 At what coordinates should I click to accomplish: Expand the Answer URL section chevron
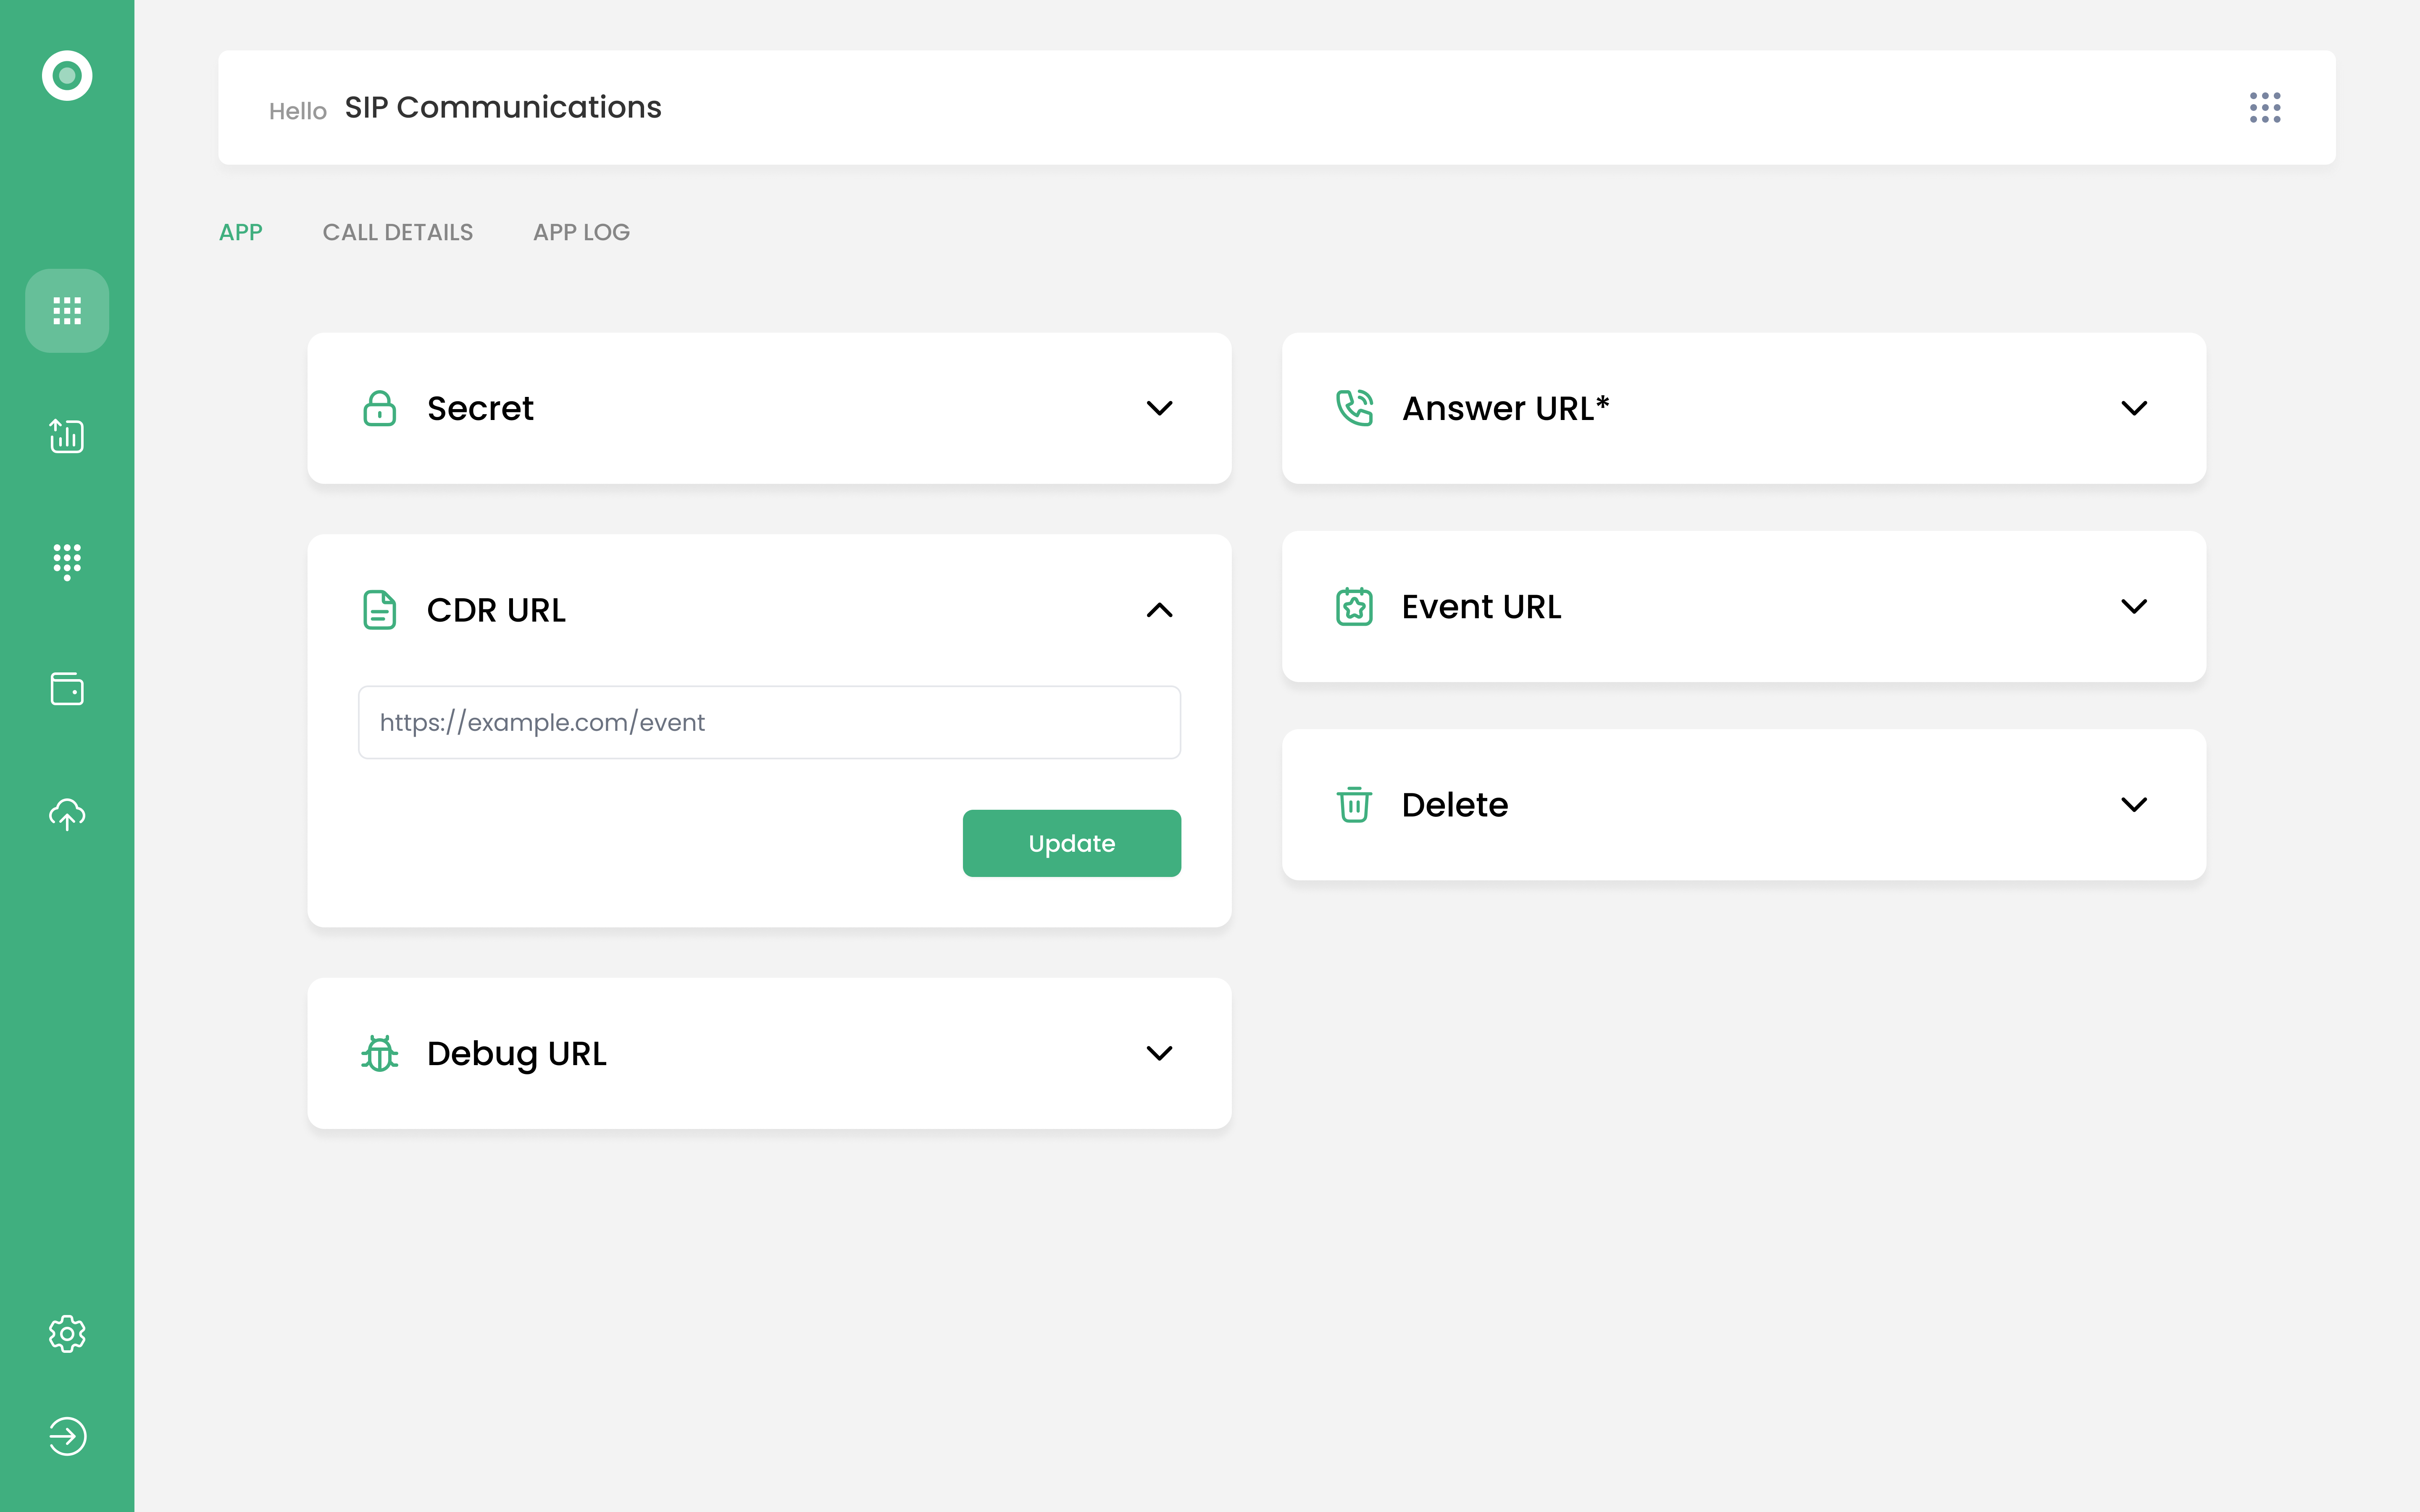(x=2134, y=408)
